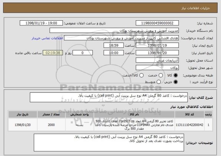Click the شرح کلی نیاز description box
Viewport: 221px width, 156px height.
[x=109, y=97]
